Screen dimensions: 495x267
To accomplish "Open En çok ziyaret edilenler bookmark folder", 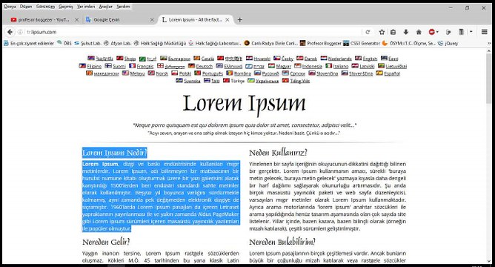I will click(x=29, y=44).
